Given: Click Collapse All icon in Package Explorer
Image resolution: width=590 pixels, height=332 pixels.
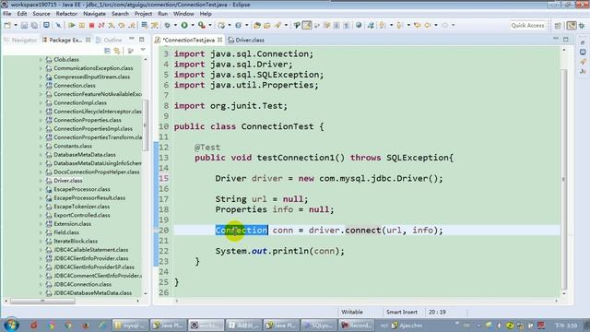Looking at the screenshot, I should [107, 51].
